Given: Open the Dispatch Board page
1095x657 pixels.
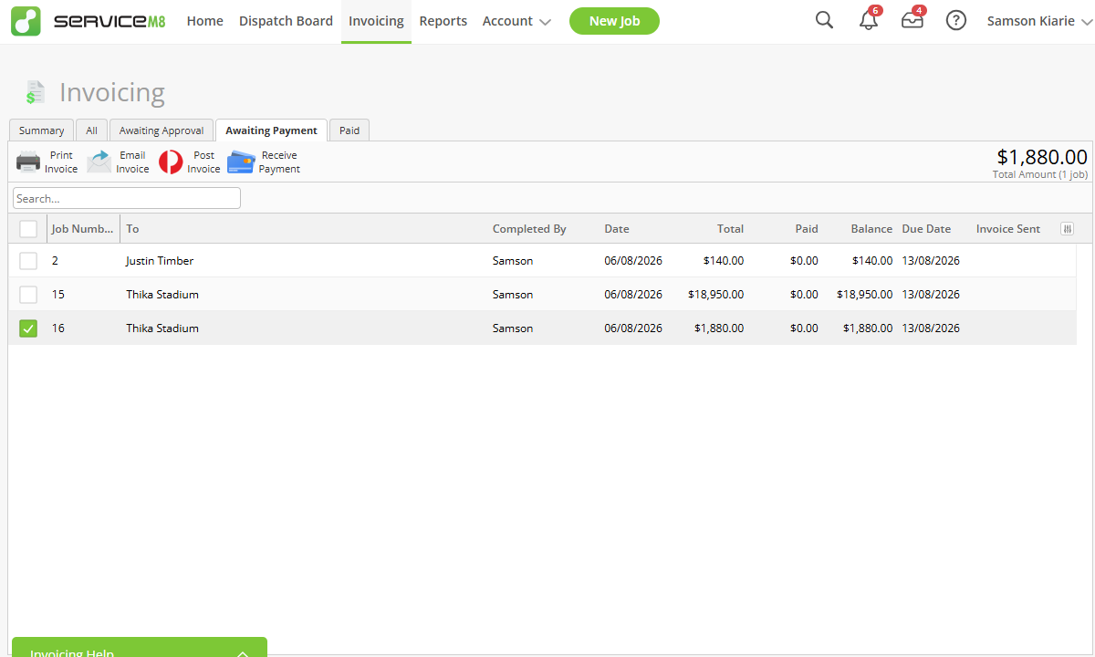Looking at the screenshot, I should click(286, 21).
